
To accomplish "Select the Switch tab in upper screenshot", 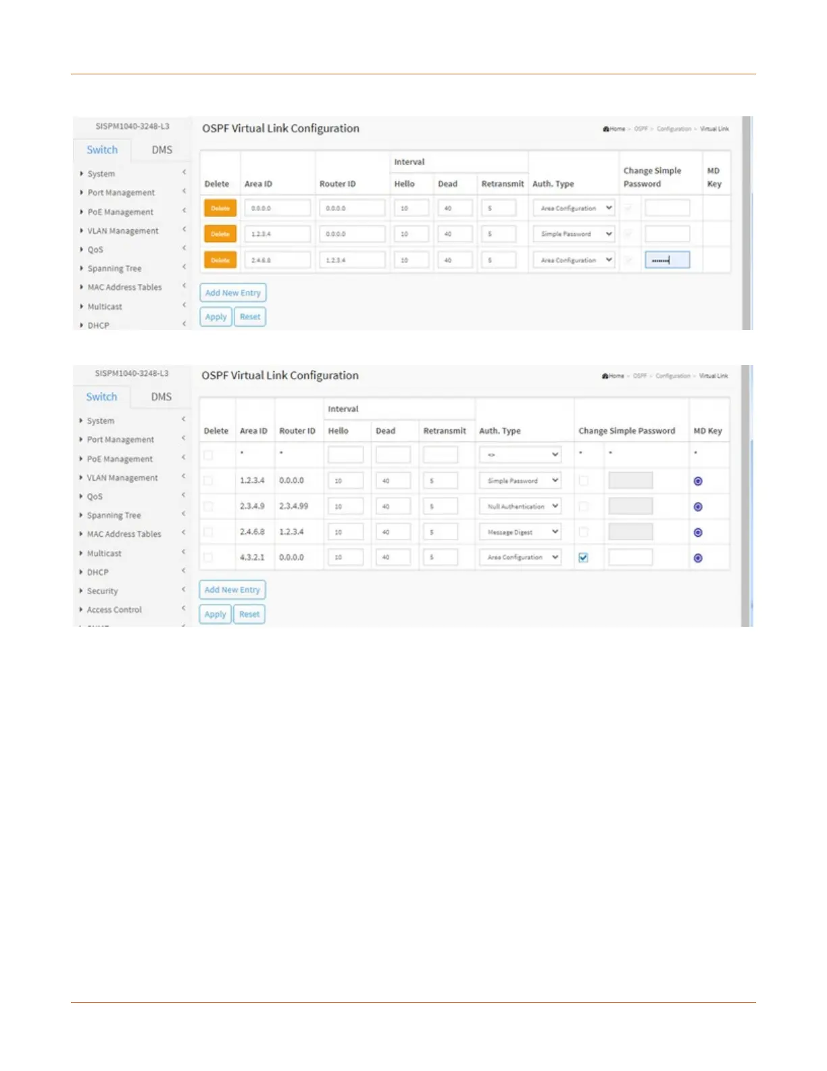I will pos(102,150).
